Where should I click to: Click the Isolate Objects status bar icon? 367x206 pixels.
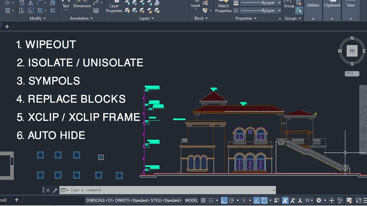coord(340,200)
